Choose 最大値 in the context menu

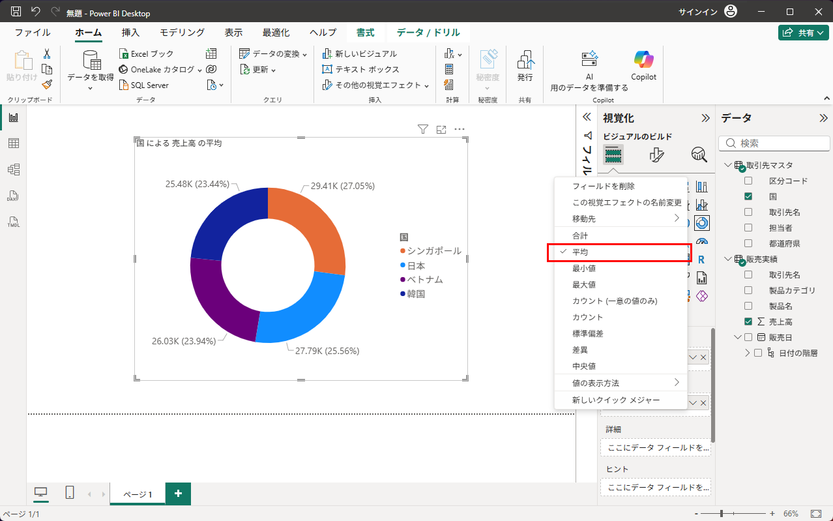click(x=621, y=284)
